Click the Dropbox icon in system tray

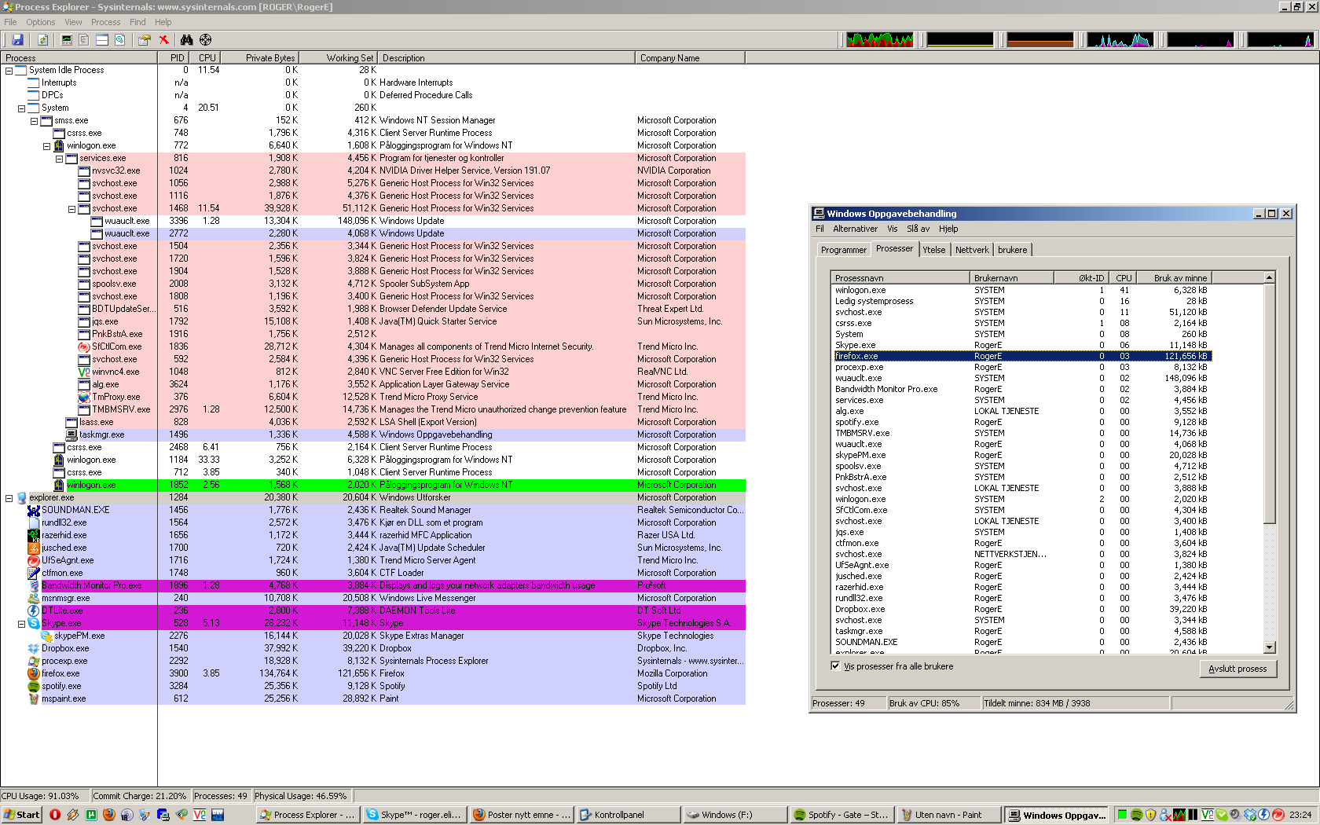1249,815
